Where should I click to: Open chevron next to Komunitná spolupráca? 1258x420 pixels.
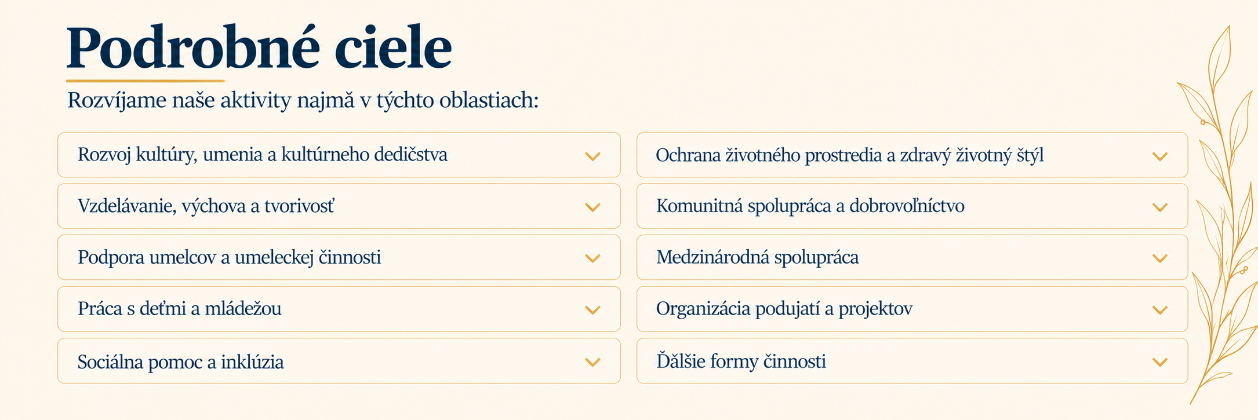pos(1159,207)
